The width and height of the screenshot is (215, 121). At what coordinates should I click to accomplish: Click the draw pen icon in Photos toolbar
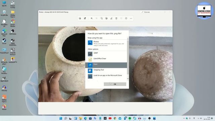click(111, 18)
